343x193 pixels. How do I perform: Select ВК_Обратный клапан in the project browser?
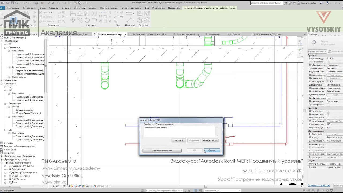pyautogui.click(x=19, y=176)
